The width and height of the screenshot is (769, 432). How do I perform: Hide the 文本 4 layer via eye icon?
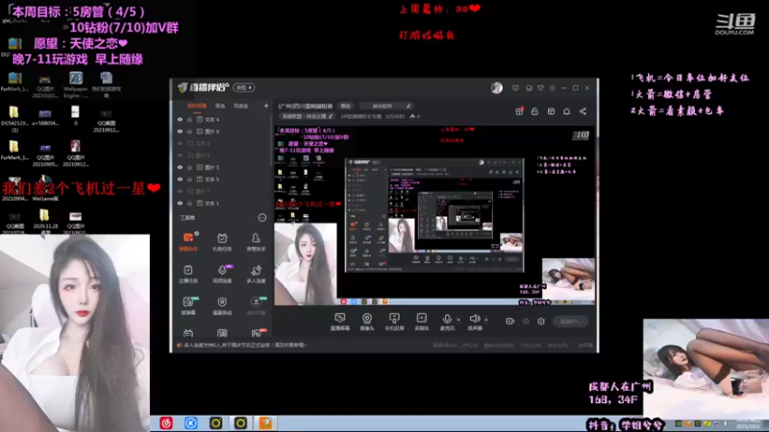[180, 119]
